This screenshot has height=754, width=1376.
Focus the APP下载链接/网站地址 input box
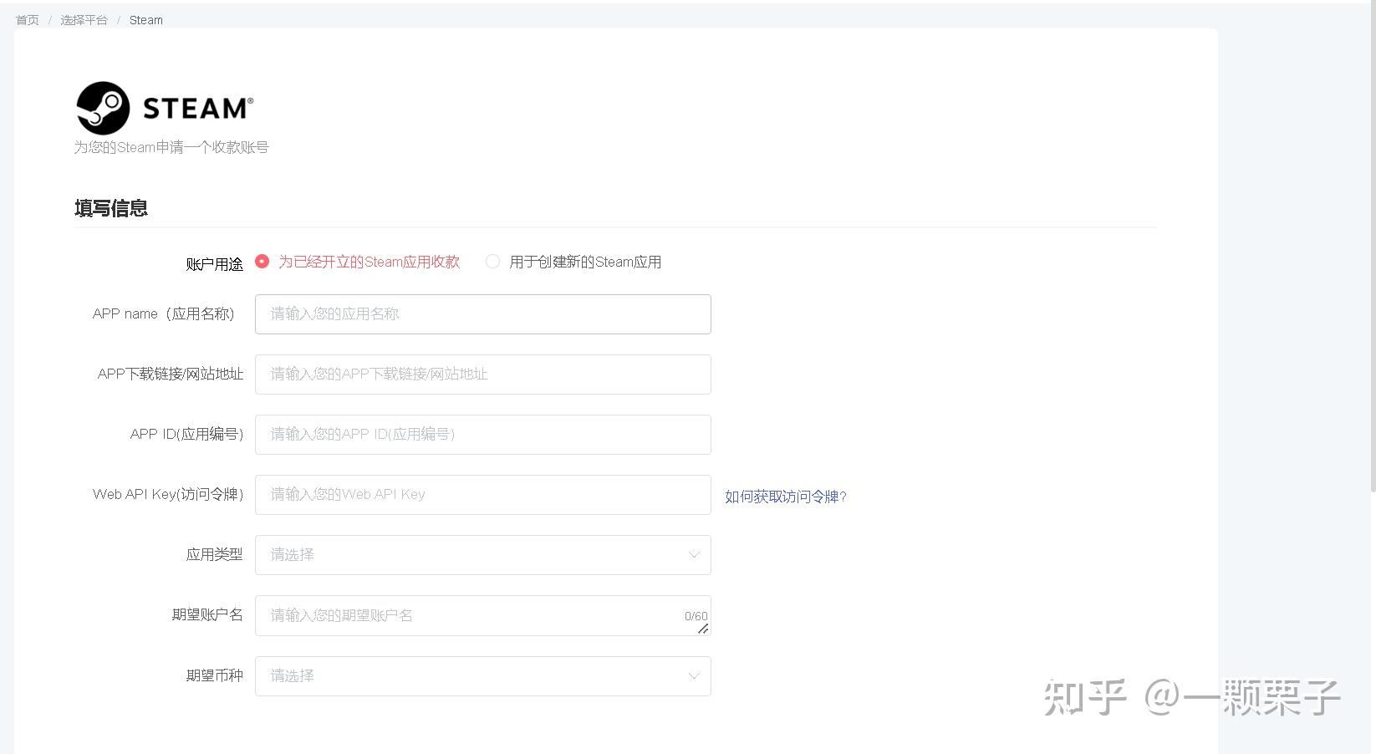[482, 374]
